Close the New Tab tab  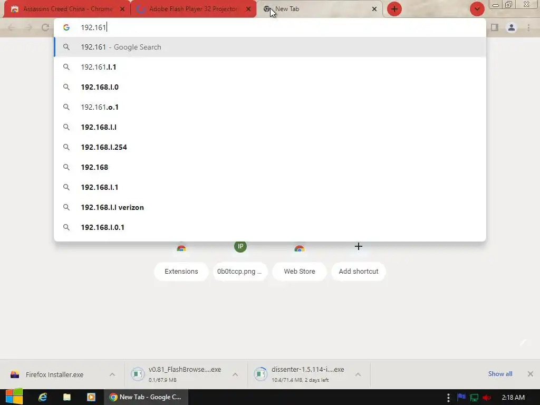pyautogui.click(x=374, y=9)
